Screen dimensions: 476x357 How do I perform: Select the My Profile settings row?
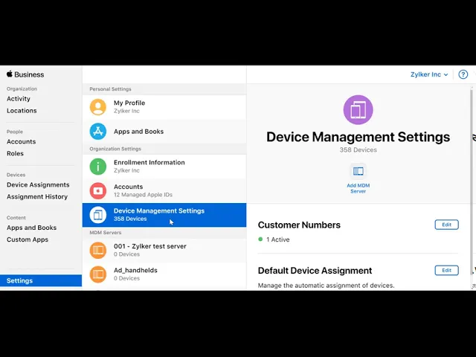click(x=164, y=107)
